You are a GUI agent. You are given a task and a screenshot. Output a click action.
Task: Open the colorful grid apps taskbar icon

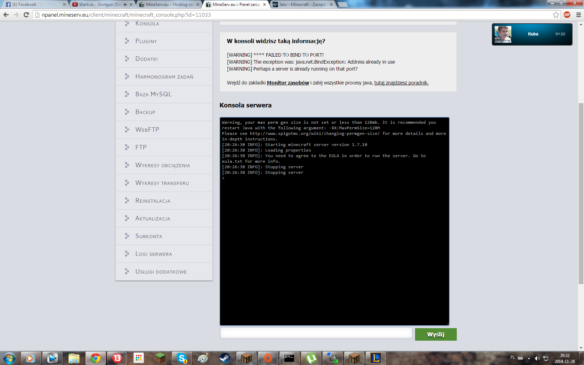(138, 358)
